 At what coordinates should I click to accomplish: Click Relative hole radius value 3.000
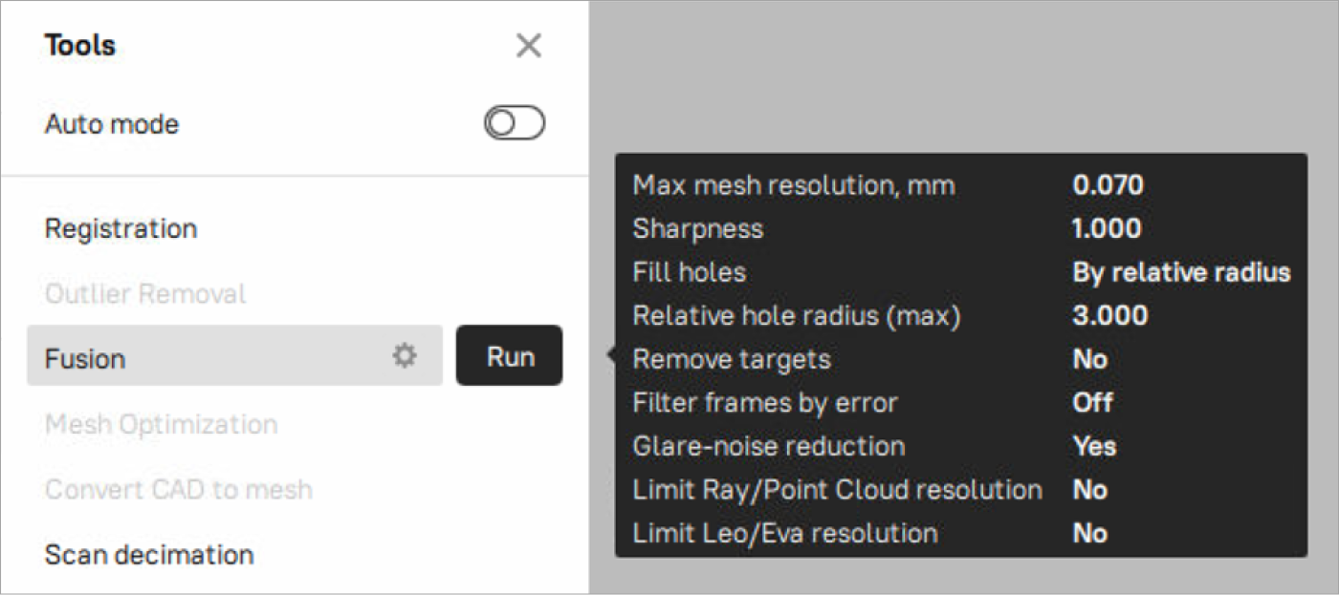(x=1109, y=316)
